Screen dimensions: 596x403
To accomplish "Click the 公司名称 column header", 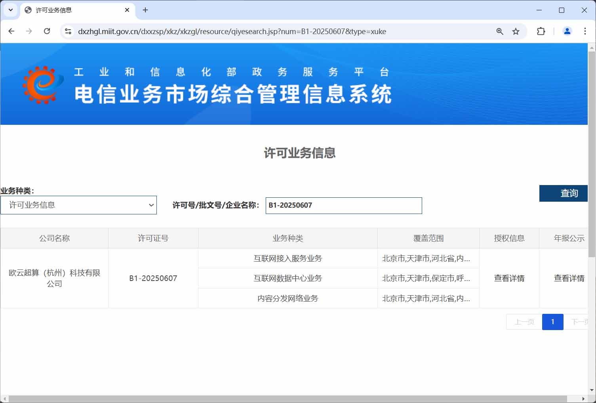I will click(x=54, y=238).
